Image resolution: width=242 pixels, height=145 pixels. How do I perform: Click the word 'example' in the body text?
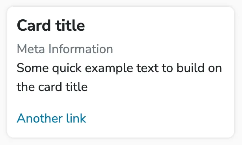click(x=109, y=68)
